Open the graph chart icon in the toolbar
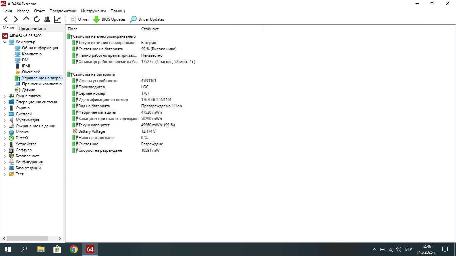 57,19
